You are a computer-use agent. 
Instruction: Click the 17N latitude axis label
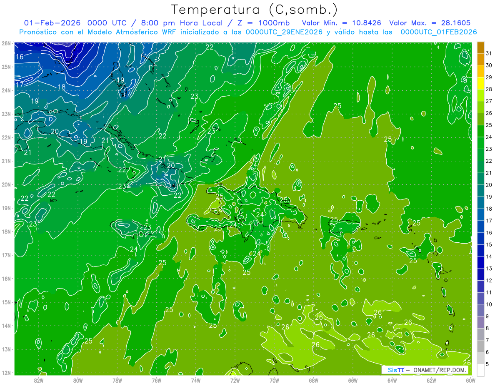6,255
